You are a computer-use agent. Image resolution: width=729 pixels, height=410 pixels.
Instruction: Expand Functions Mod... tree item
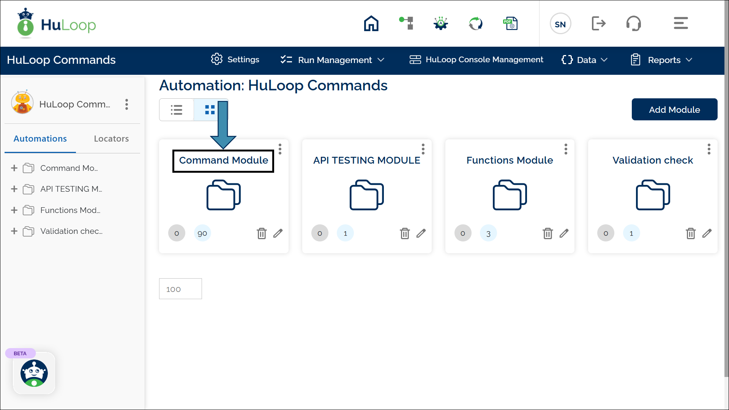point(14,210)
